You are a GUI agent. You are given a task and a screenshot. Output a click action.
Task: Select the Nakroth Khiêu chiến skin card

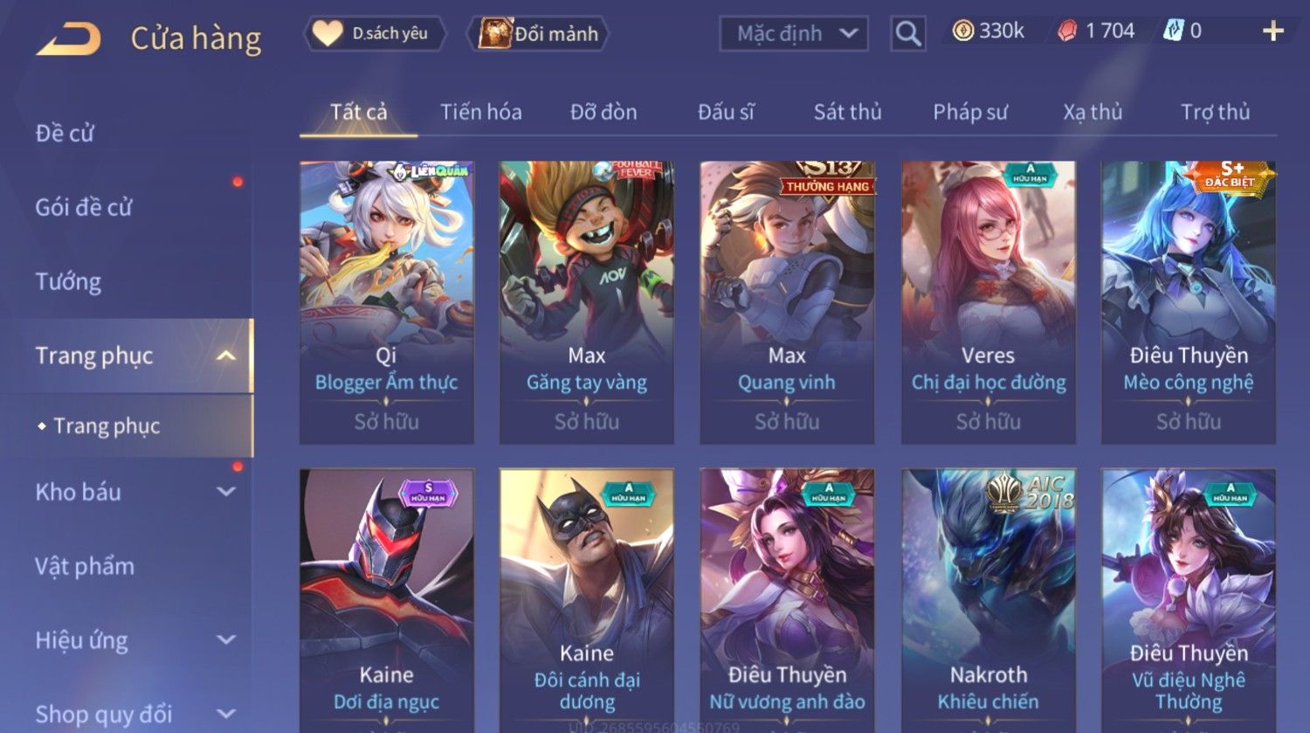point(989,600)
